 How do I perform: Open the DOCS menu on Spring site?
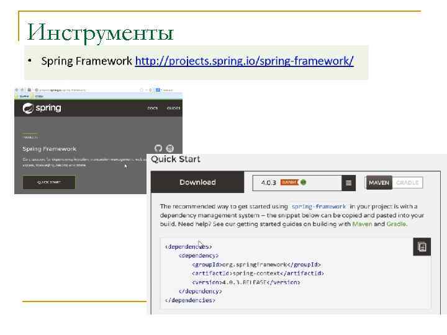(x=153, y=108)
